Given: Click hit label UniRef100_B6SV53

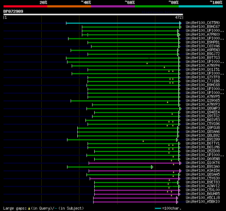Looking at the screenshot, I should tap(203, 120).
